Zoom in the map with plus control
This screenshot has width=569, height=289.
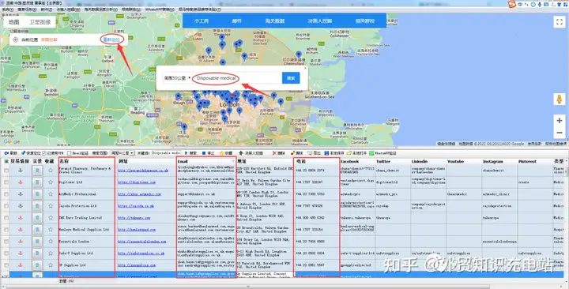click(x=560, y=120)
